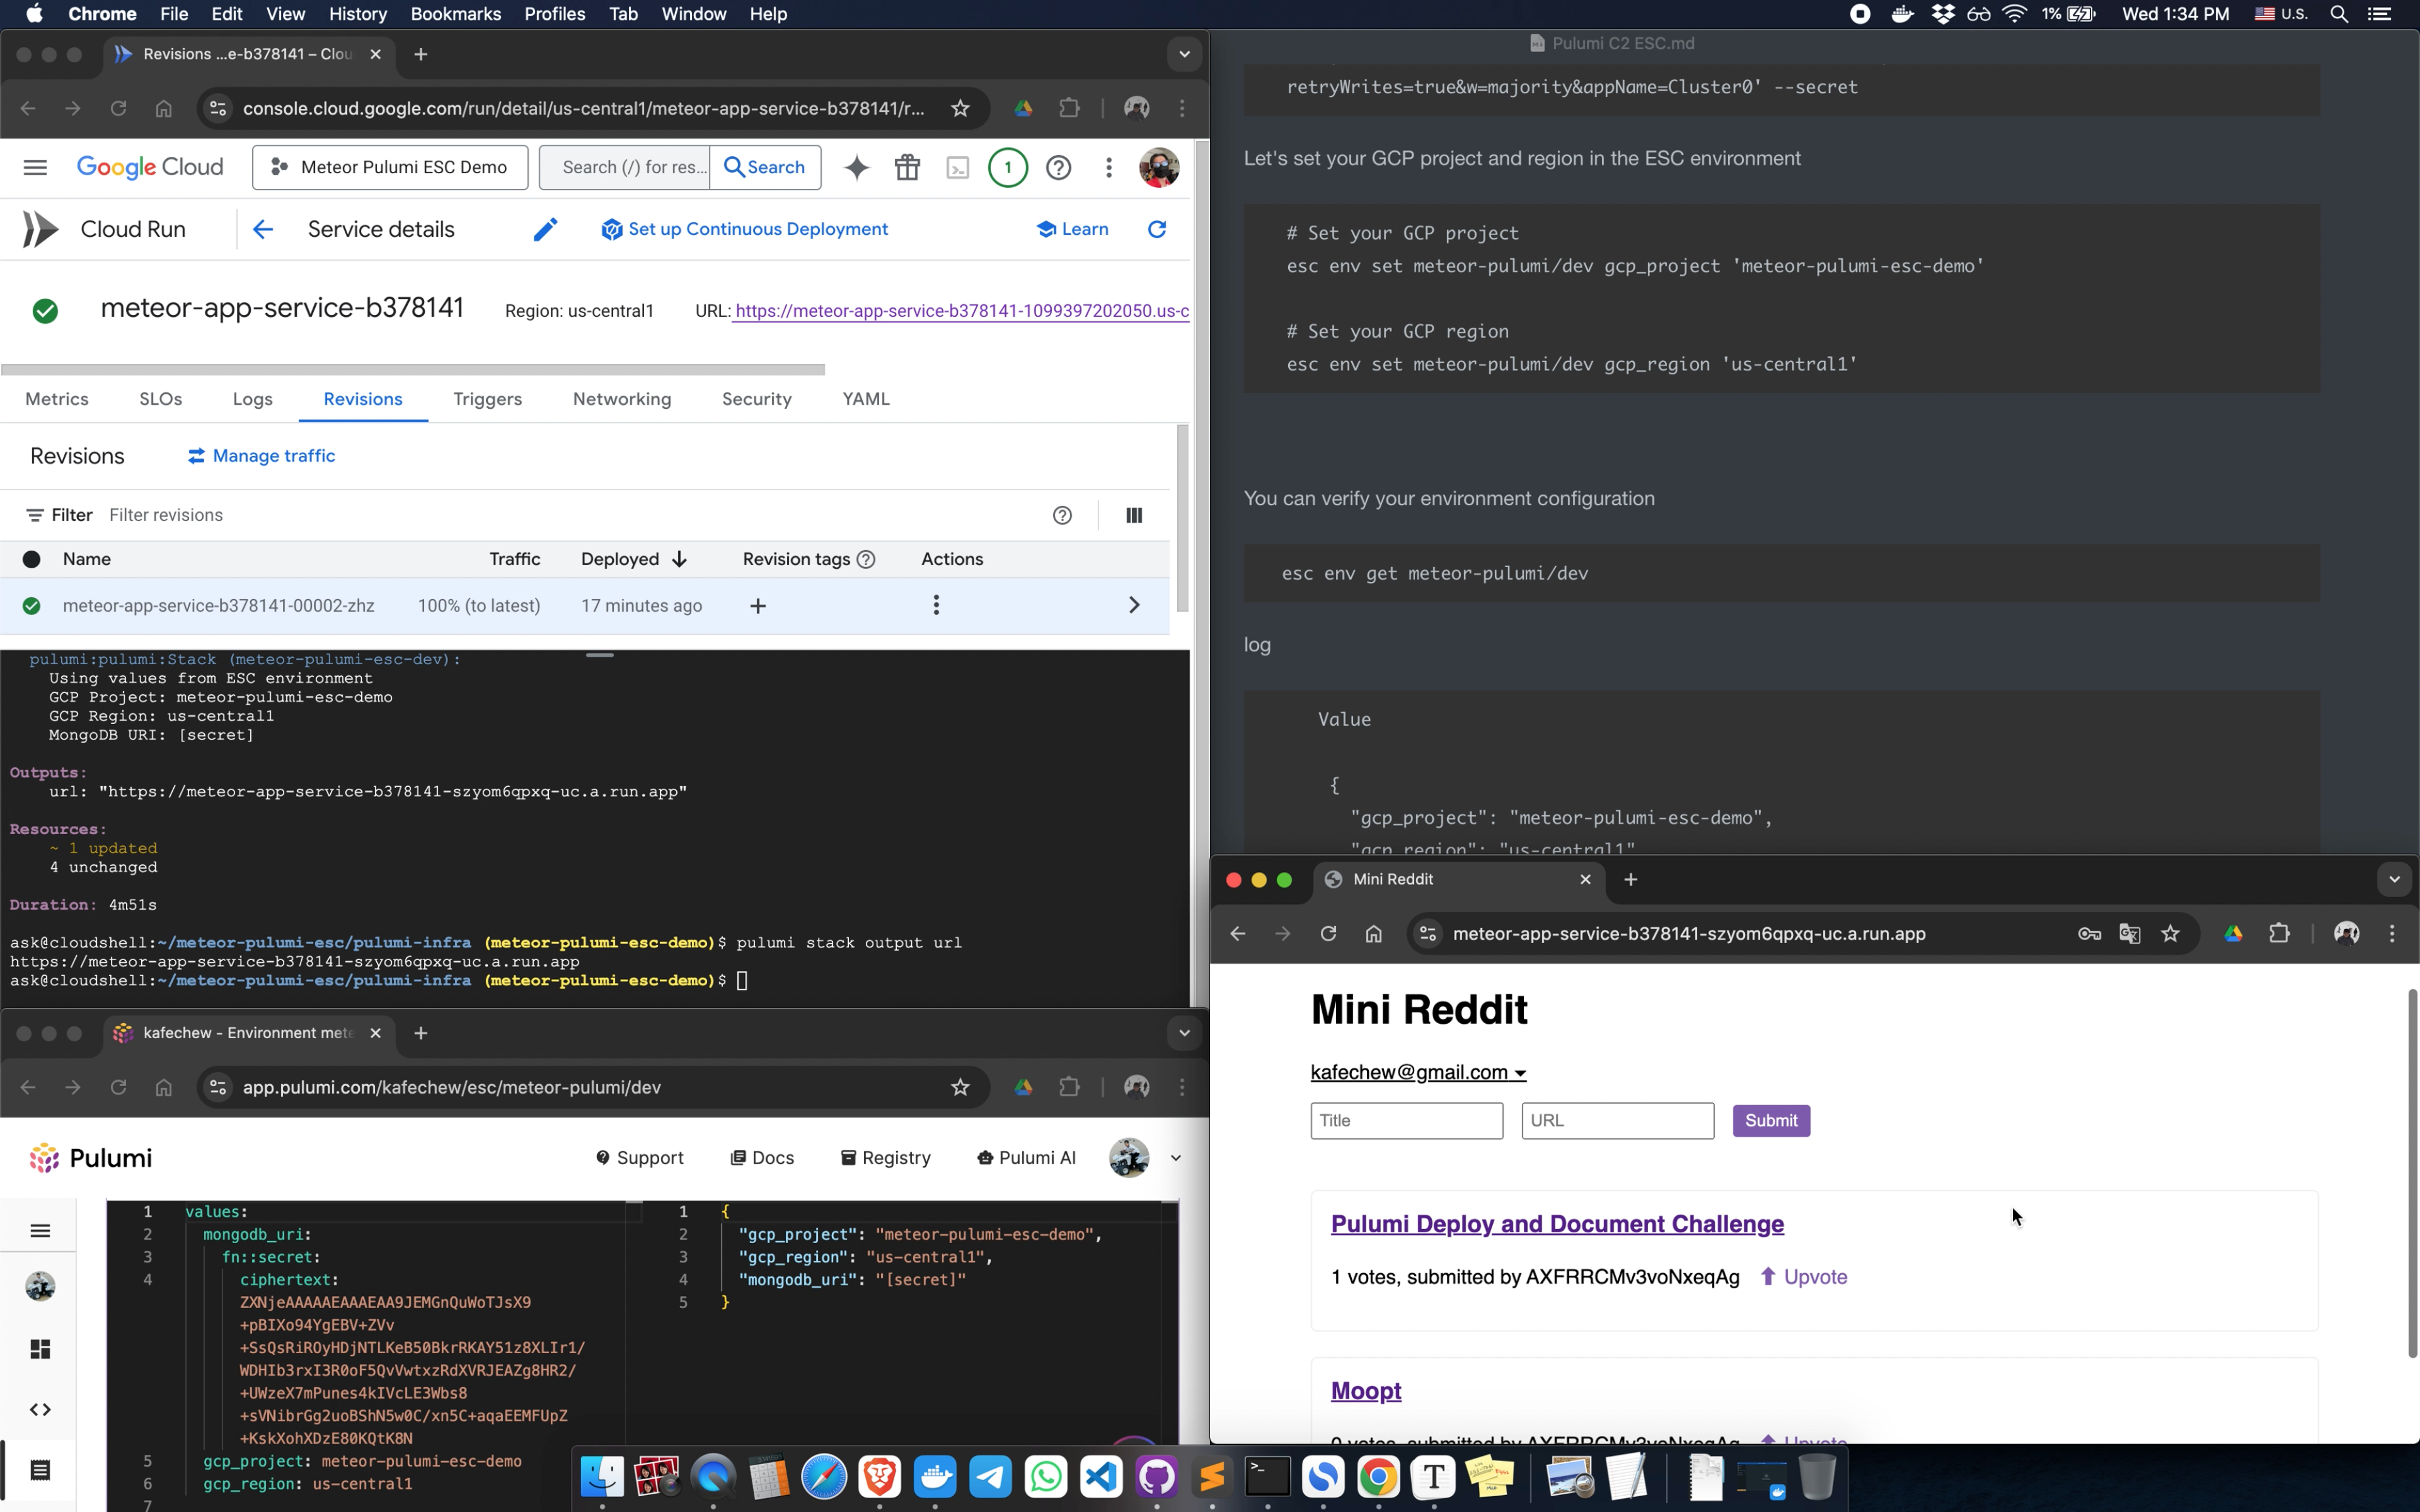Click Manage traffic link
Viewport: 2420px width, 1512px height.
[x=262, y=456]
